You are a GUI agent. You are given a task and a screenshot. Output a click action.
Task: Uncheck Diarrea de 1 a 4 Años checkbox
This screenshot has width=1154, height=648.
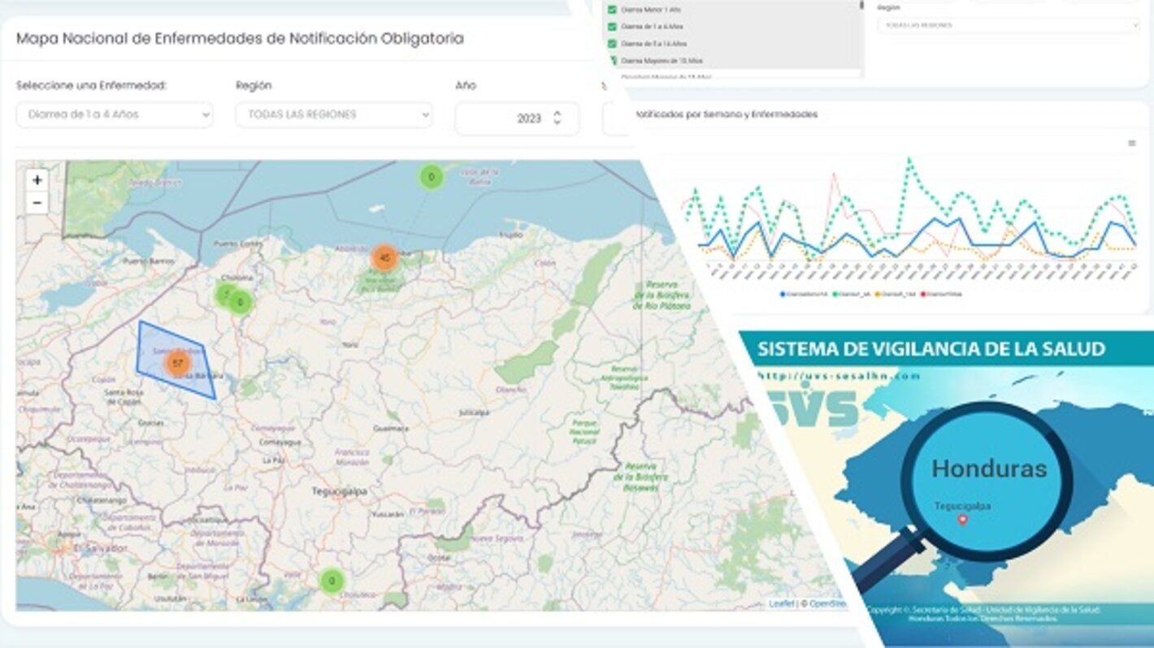click(613, 27)
